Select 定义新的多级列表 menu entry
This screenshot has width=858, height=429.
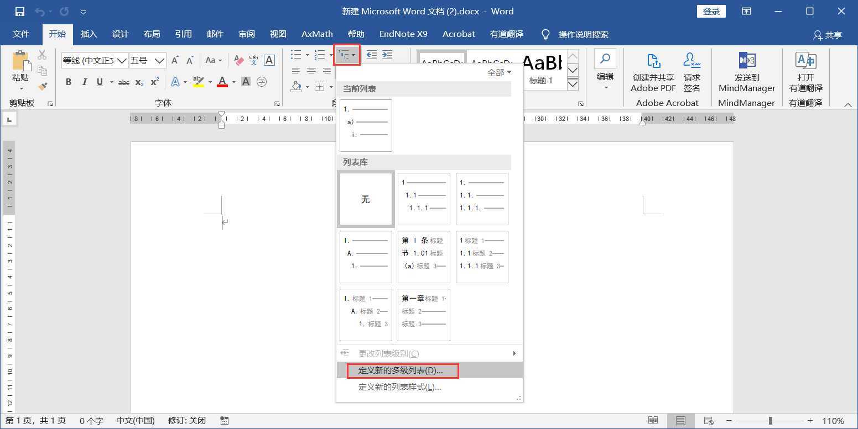(x=402, y=370)
